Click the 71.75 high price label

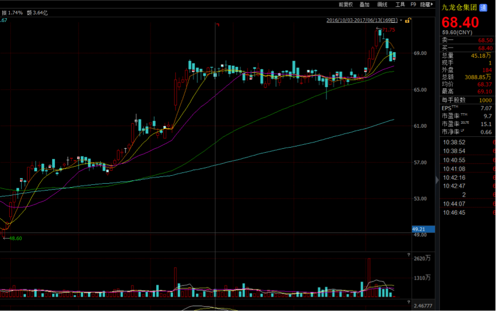click(x=388, y=30)
